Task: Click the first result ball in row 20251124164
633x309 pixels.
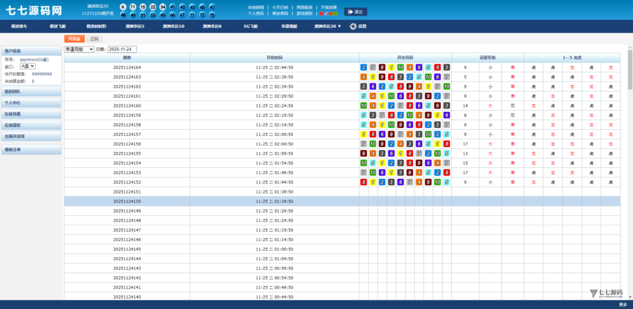Action: click(x=363, y=67)
